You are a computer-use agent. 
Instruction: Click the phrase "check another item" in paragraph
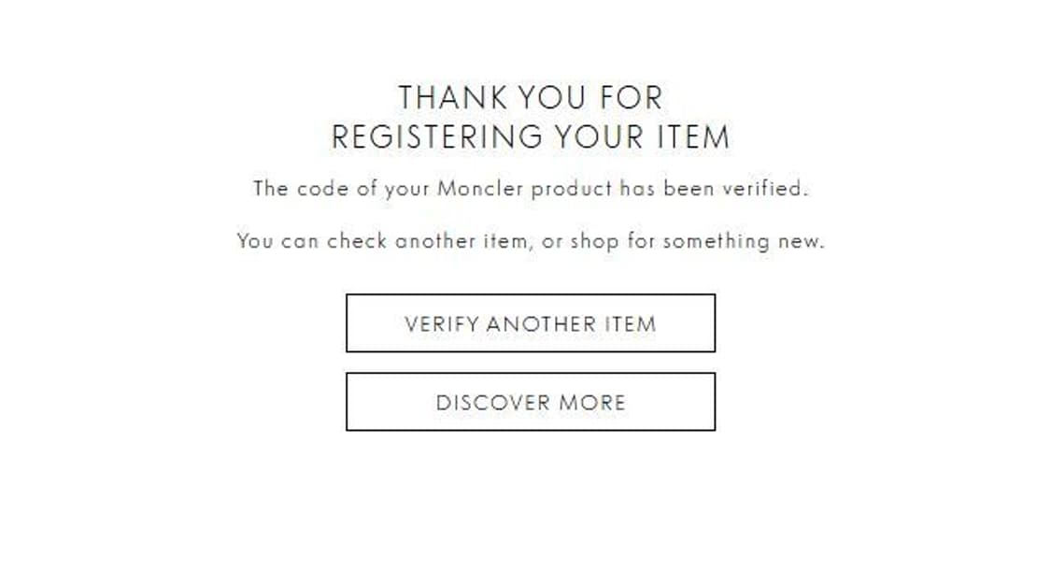click(427, 241)
